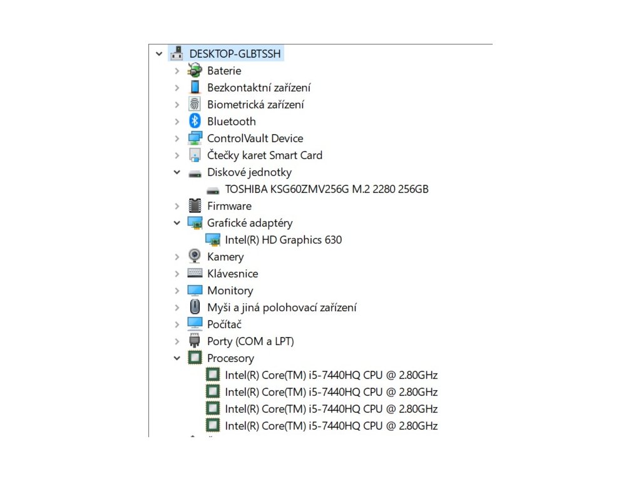Expand the Počítač category

pos(177,324)
